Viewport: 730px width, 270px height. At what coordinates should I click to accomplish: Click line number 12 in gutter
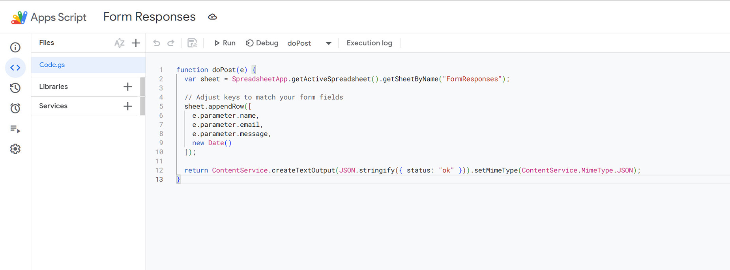(159, 170)
